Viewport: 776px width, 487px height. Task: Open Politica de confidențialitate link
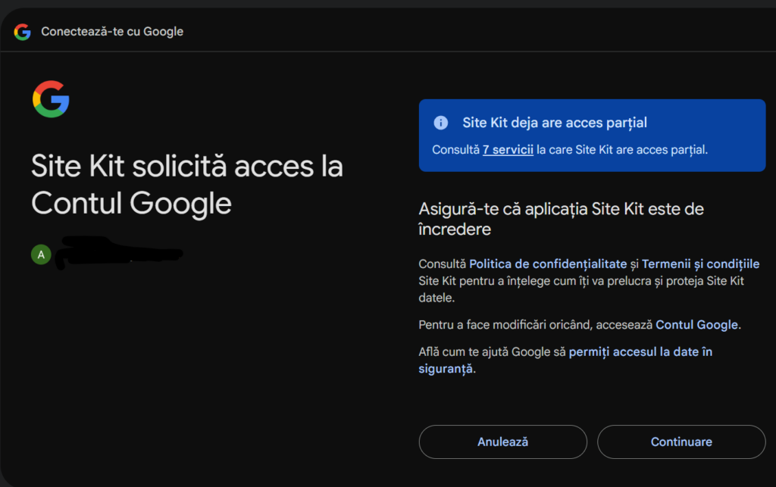[548, 264]
